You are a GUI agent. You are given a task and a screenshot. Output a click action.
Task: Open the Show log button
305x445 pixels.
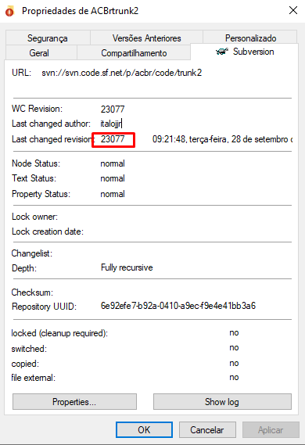(222, 401)
